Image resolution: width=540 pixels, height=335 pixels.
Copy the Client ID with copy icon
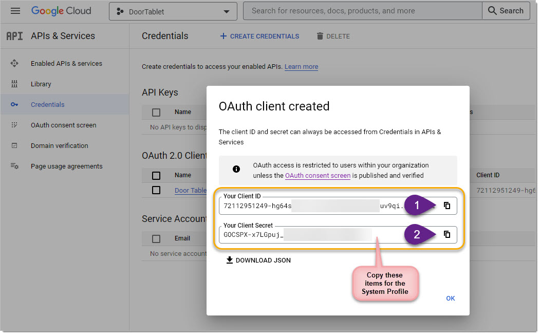(447, 206)
